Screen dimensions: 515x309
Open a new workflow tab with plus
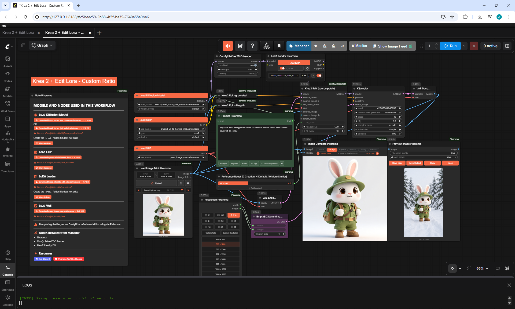pos(99,32)
